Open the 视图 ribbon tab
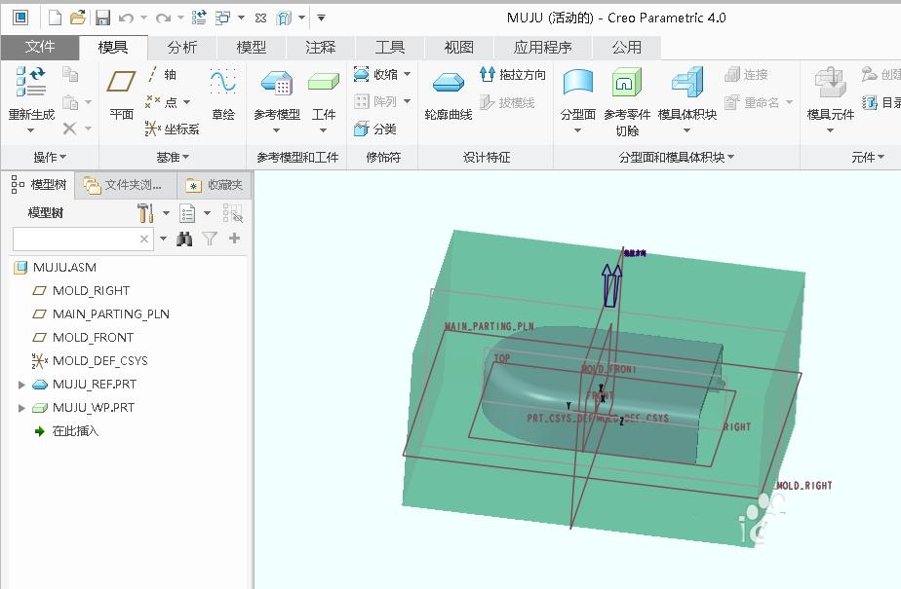This screenshot has height=589, width=901. tap(458, 46)
